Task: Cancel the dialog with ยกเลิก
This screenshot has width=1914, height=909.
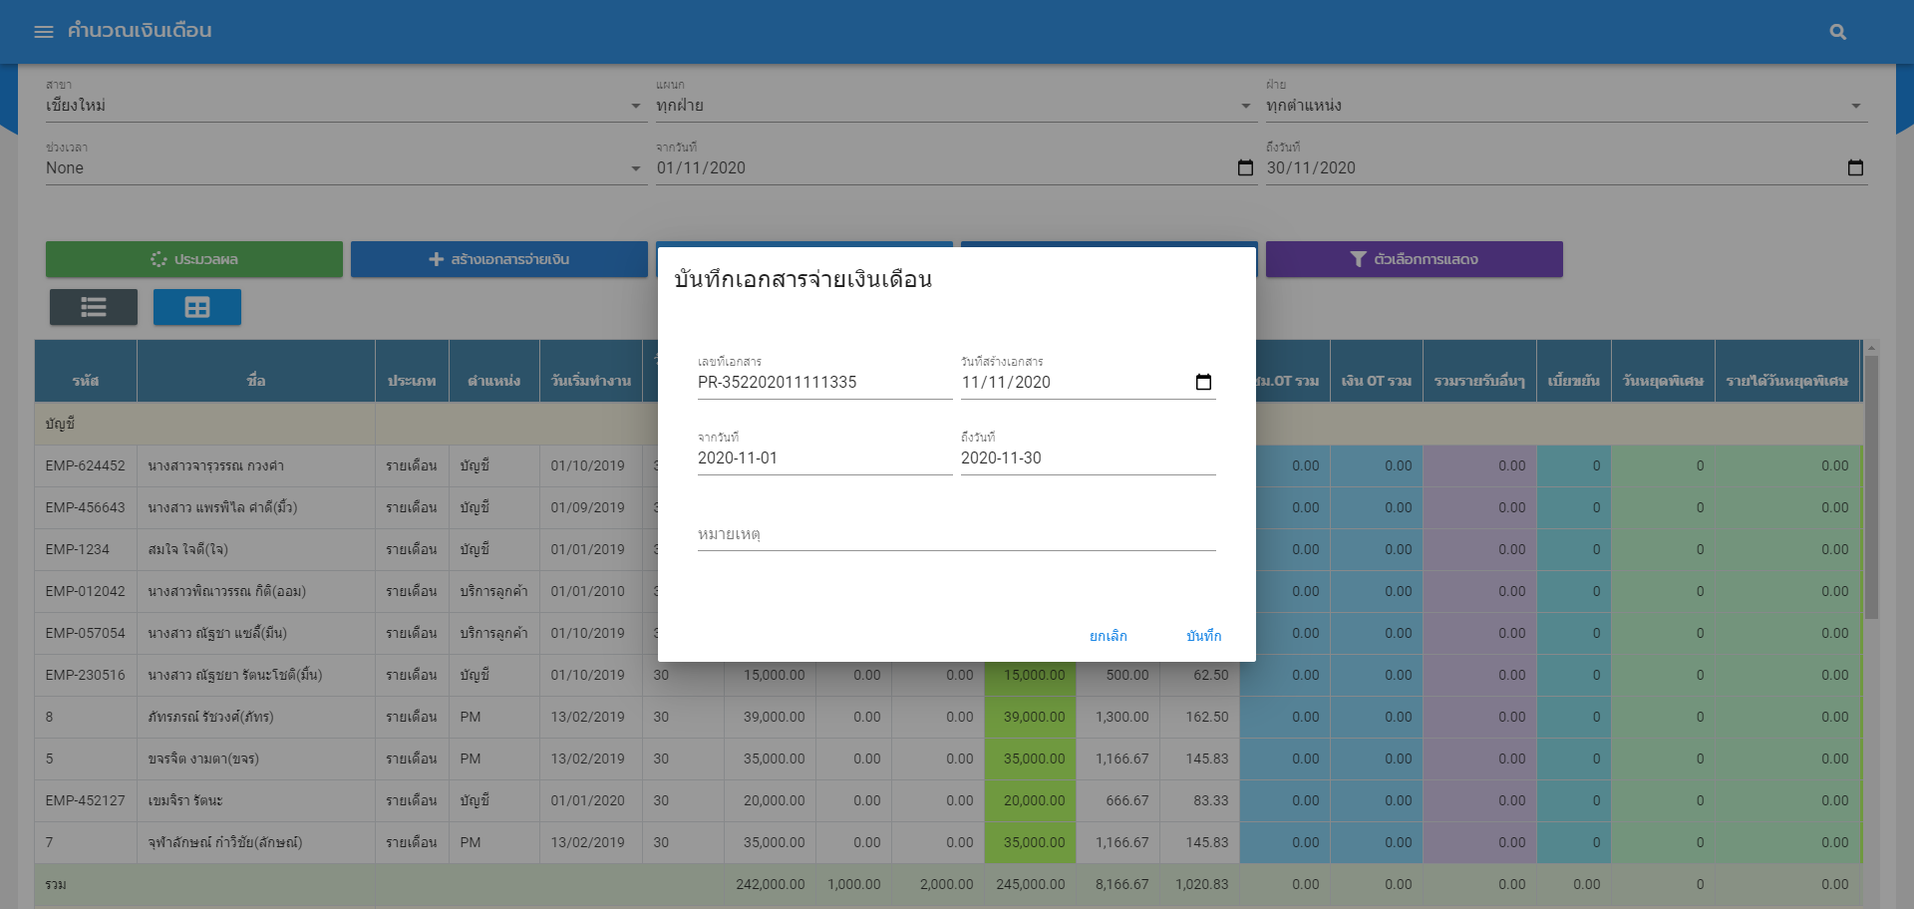Action: pos(1108,636)
